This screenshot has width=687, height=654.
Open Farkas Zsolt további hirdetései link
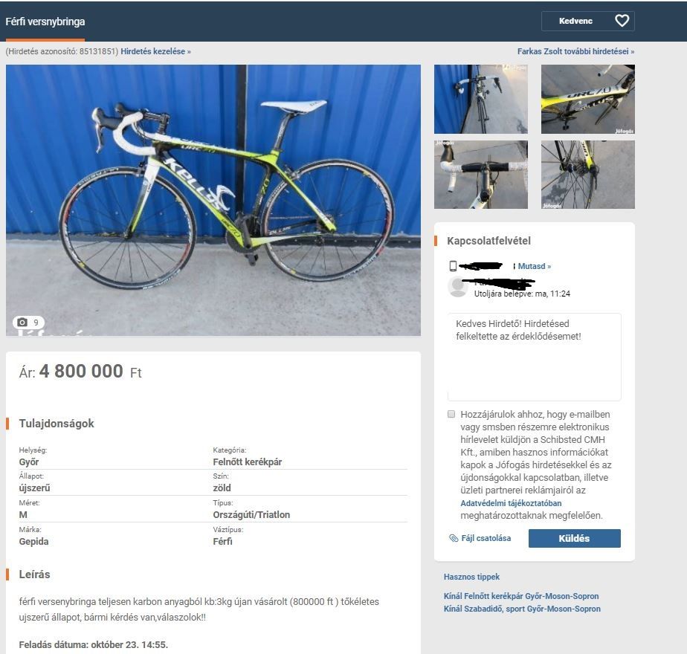tap(575, 51)
